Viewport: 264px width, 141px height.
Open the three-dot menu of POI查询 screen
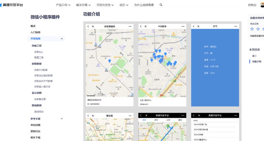pyautogui.click(x=183, y=26)
